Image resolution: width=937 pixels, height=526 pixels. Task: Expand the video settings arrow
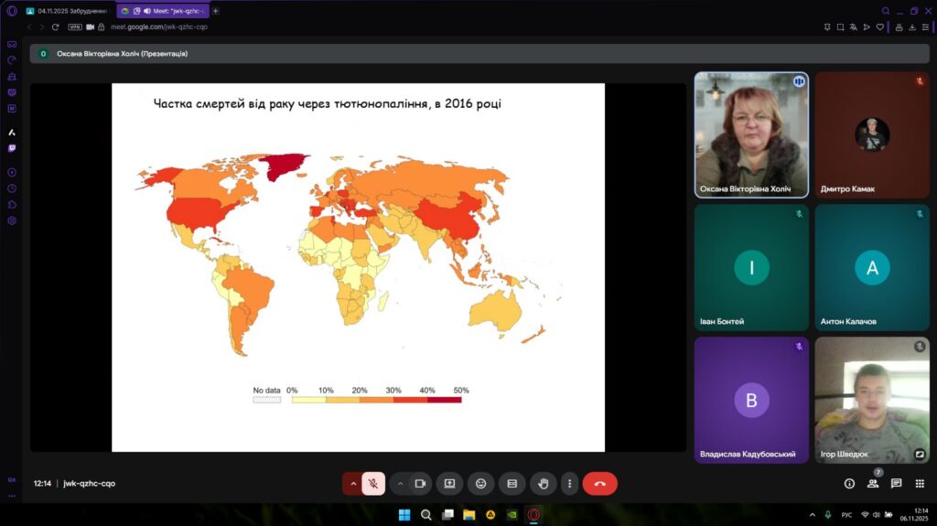tap(400, 483)
